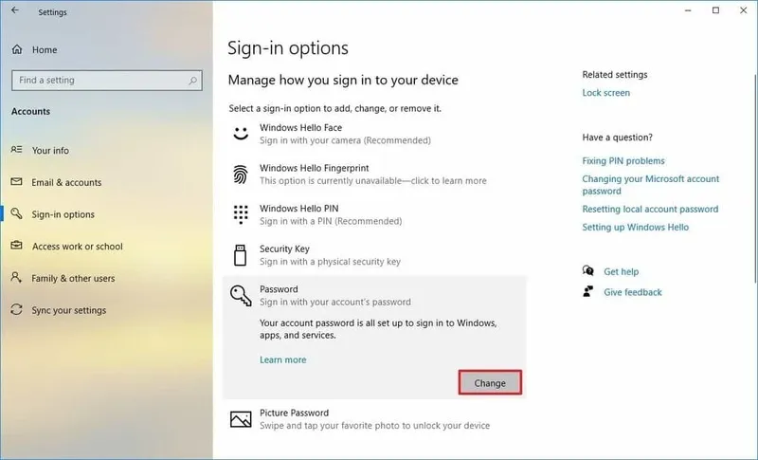Image resolution: width=758 pixels, height=460 pixels.
Task: Click the Password key icon
Action: [241, 295]
